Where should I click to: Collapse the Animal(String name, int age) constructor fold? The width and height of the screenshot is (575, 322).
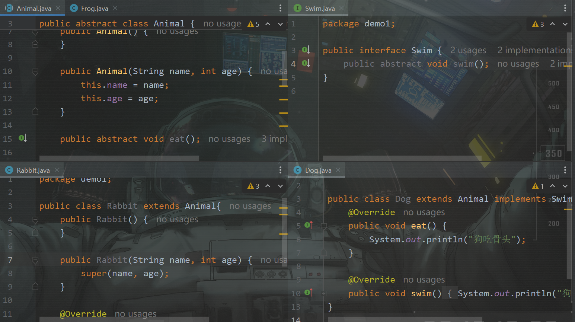click(x=35, y=71)
